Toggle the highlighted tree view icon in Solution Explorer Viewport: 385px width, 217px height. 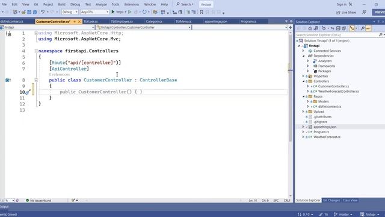(352, 28)
